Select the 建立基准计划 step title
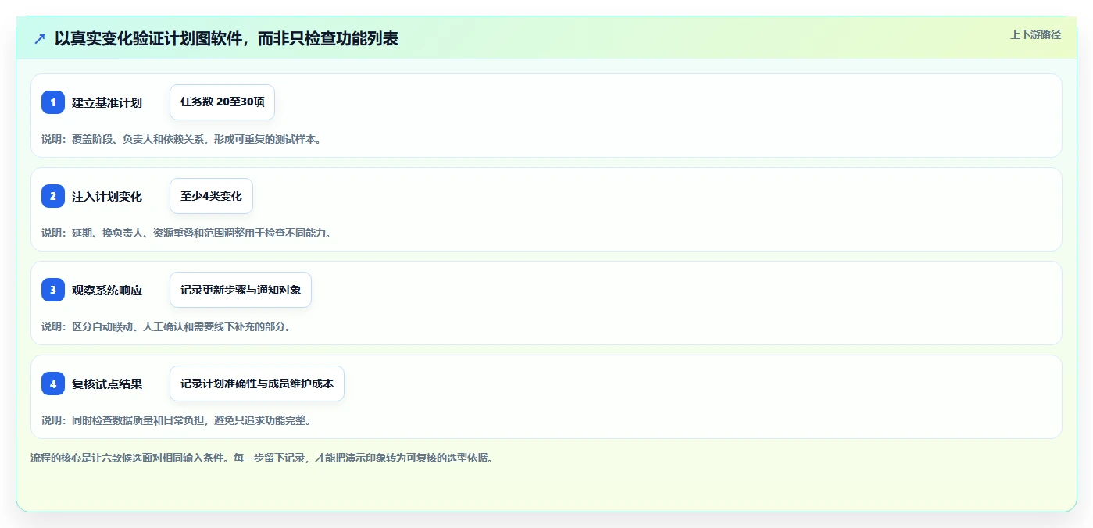Screen dimensions: 1093x528 [x=107, y=103]
